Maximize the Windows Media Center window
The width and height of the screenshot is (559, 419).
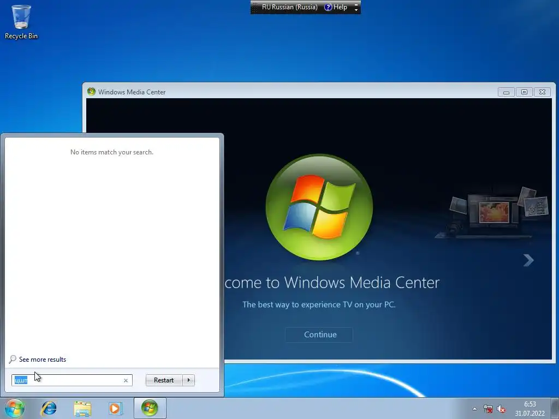click(524, 92)
